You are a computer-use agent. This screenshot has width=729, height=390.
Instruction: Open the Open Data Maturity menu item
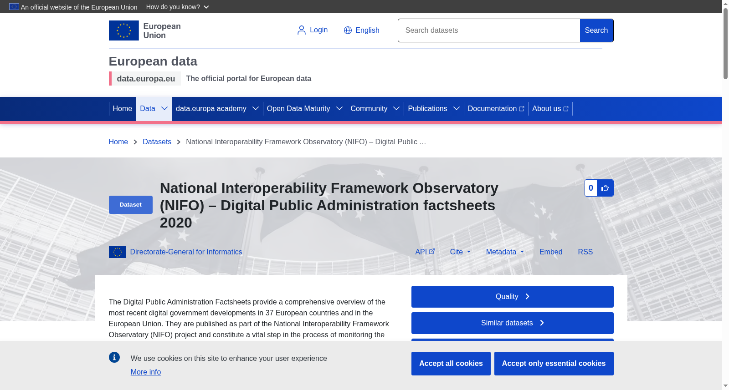click(x=298, y=108)
